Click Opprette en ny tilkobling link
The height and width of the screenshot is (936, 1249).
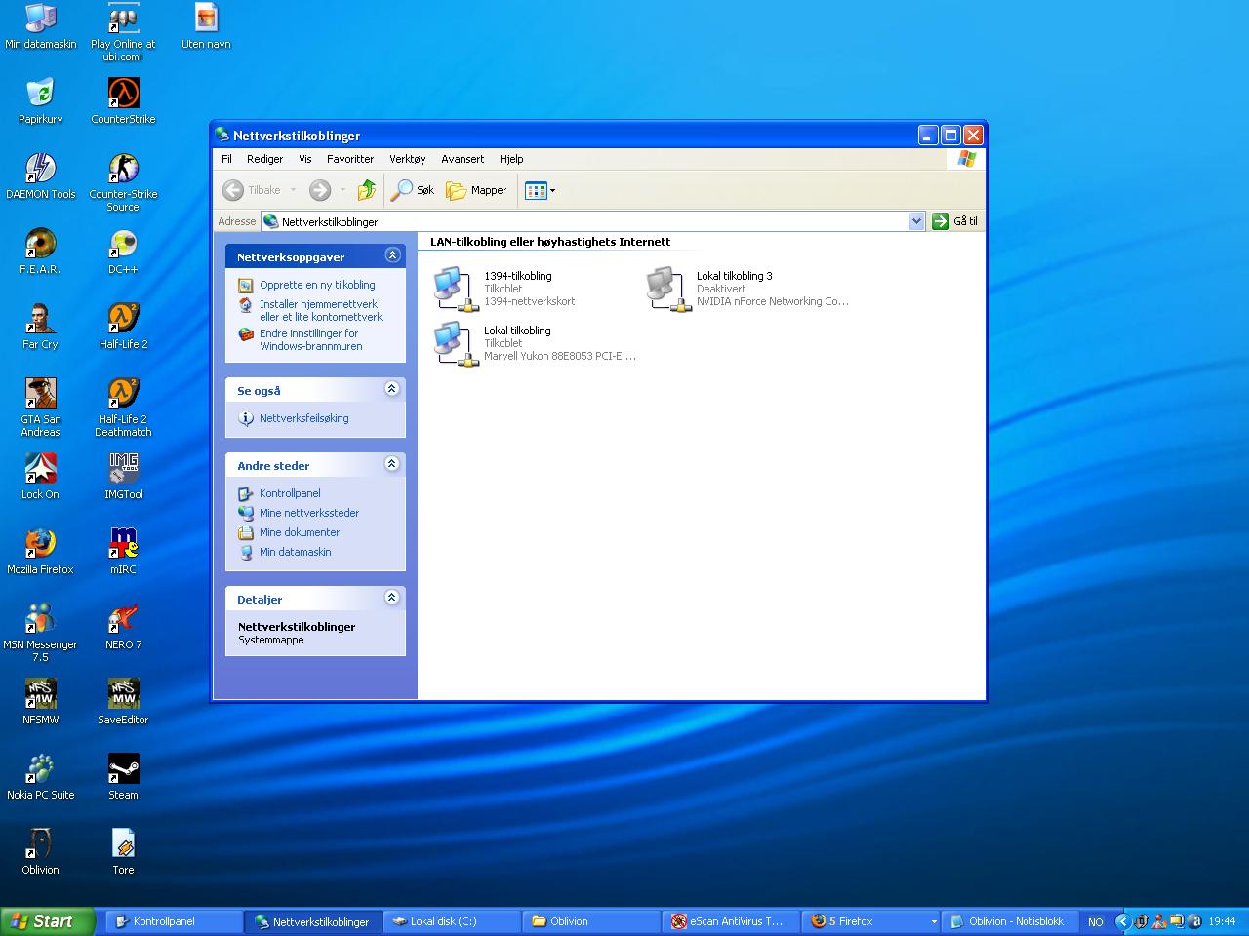[317, 285]
